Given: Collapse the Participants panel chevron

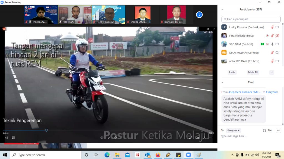Looking at the screenshot, I should [222, 9].
